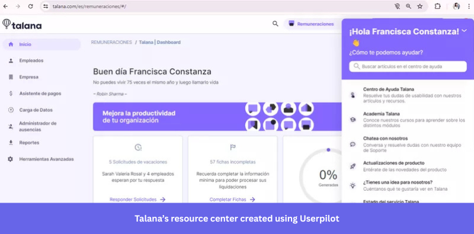Viewport: 474px width, 234px height.
Task: Open Centro de Ayuda Talana
Action: [x=408, y=95]
